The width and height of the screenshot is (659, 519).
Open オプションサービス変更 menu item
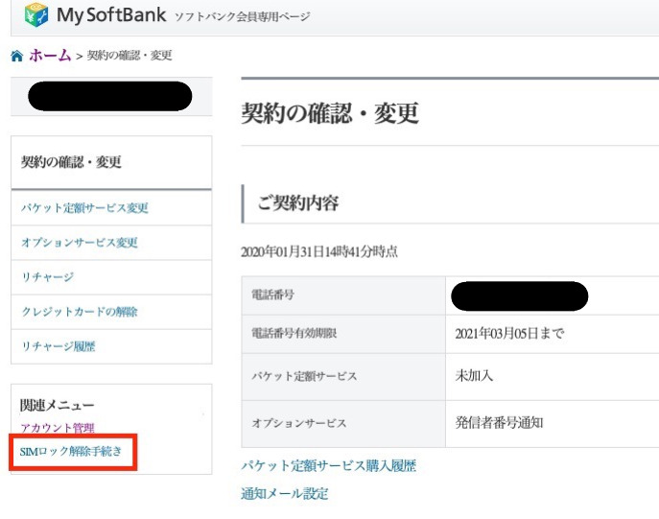[80, 243]
